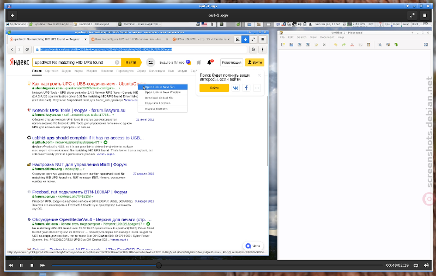The width and height of the screenshot is (436, 276).
Task: Open 'Freebsd, nut подключить BTN-1000AP' result
Action: [80, 192]
